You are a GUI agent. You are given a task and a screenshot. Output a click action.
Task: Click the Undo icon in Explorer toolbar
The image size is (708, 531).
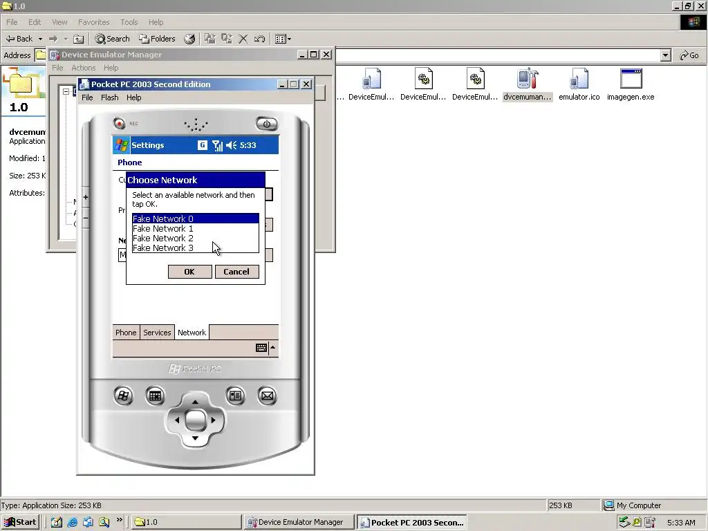(x=260, y=39)
